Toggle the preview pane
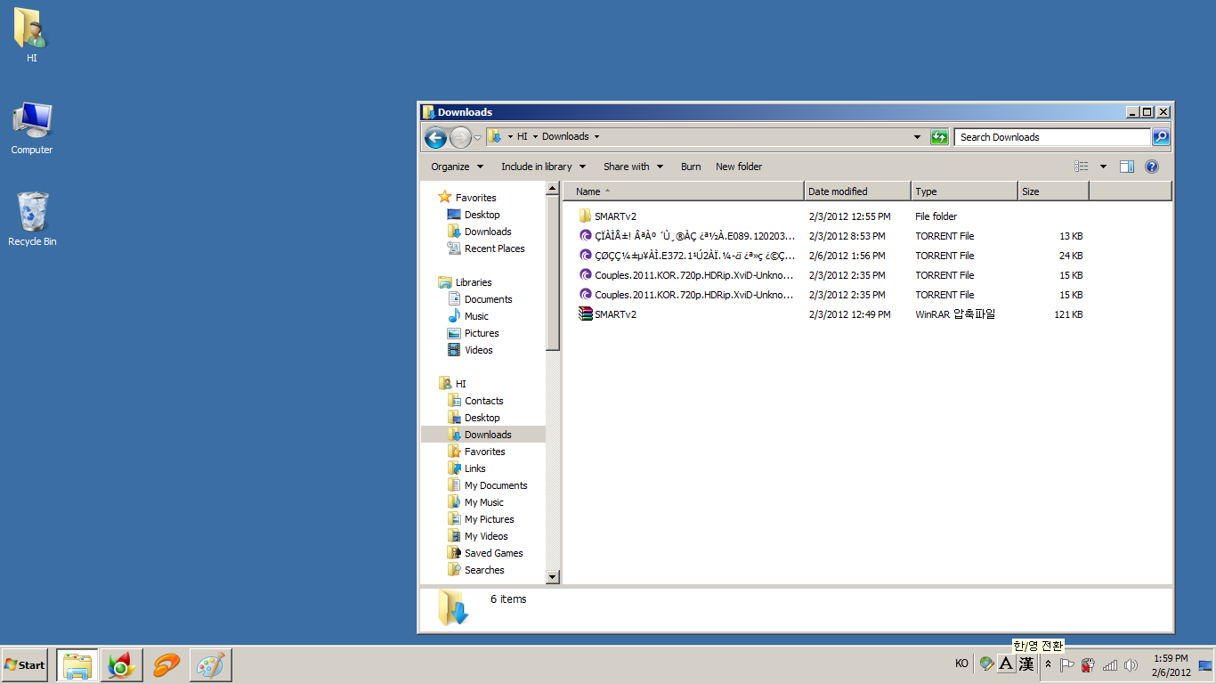The image size is (1216, 684). [x=1127, y=167]
